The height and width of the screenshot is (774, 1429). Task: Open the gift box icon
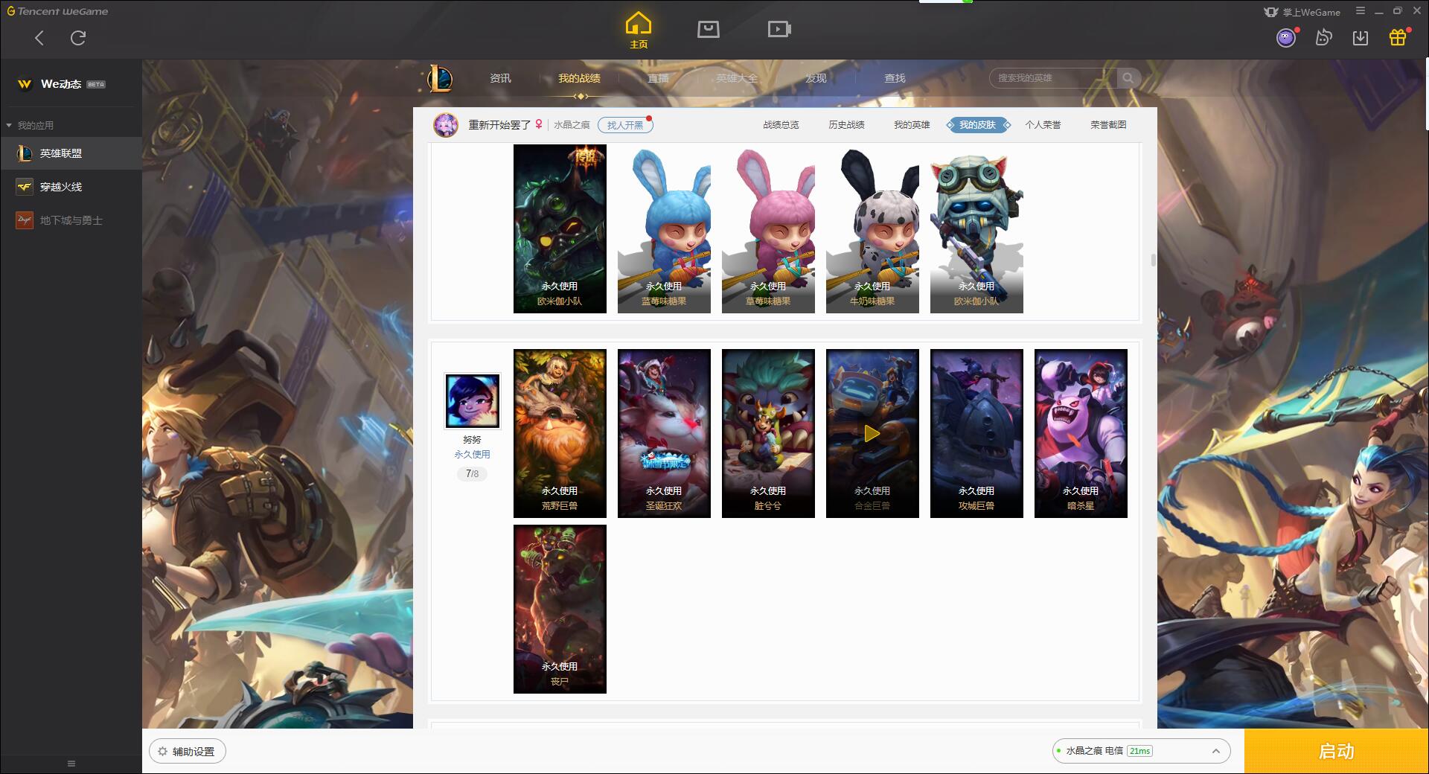1398,37
